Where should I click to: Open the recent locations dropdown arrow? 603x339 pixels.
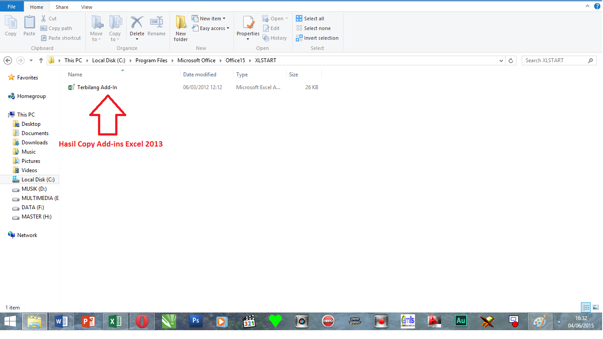(x=31, y=60)
